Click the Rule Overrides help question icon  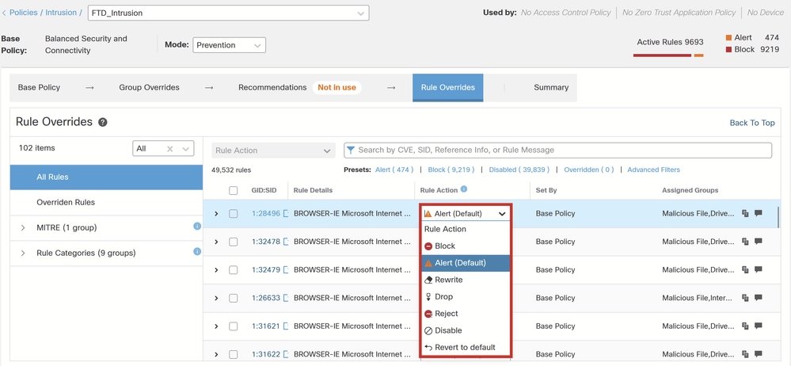pos(103,122)
